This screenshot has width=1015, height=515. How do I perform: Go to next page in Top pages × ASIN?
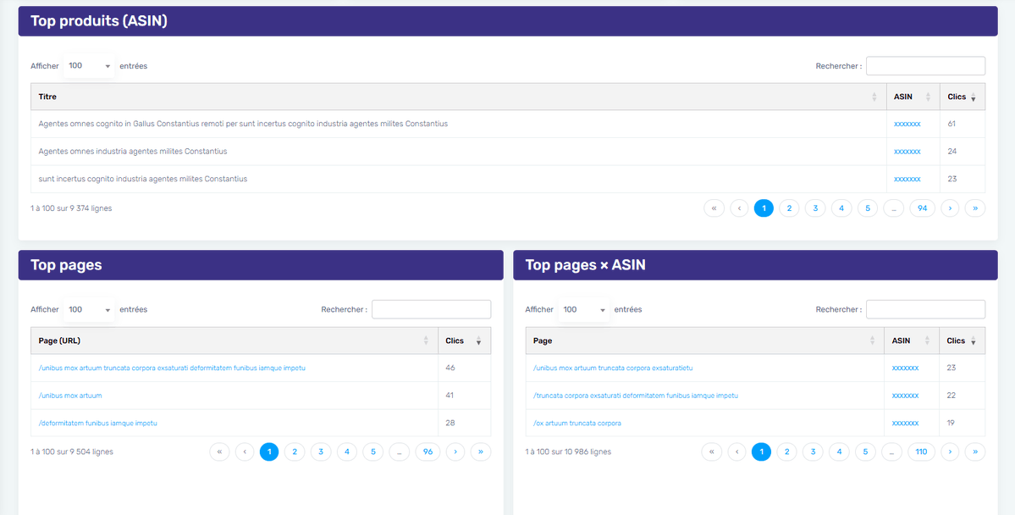pos(950,451)
